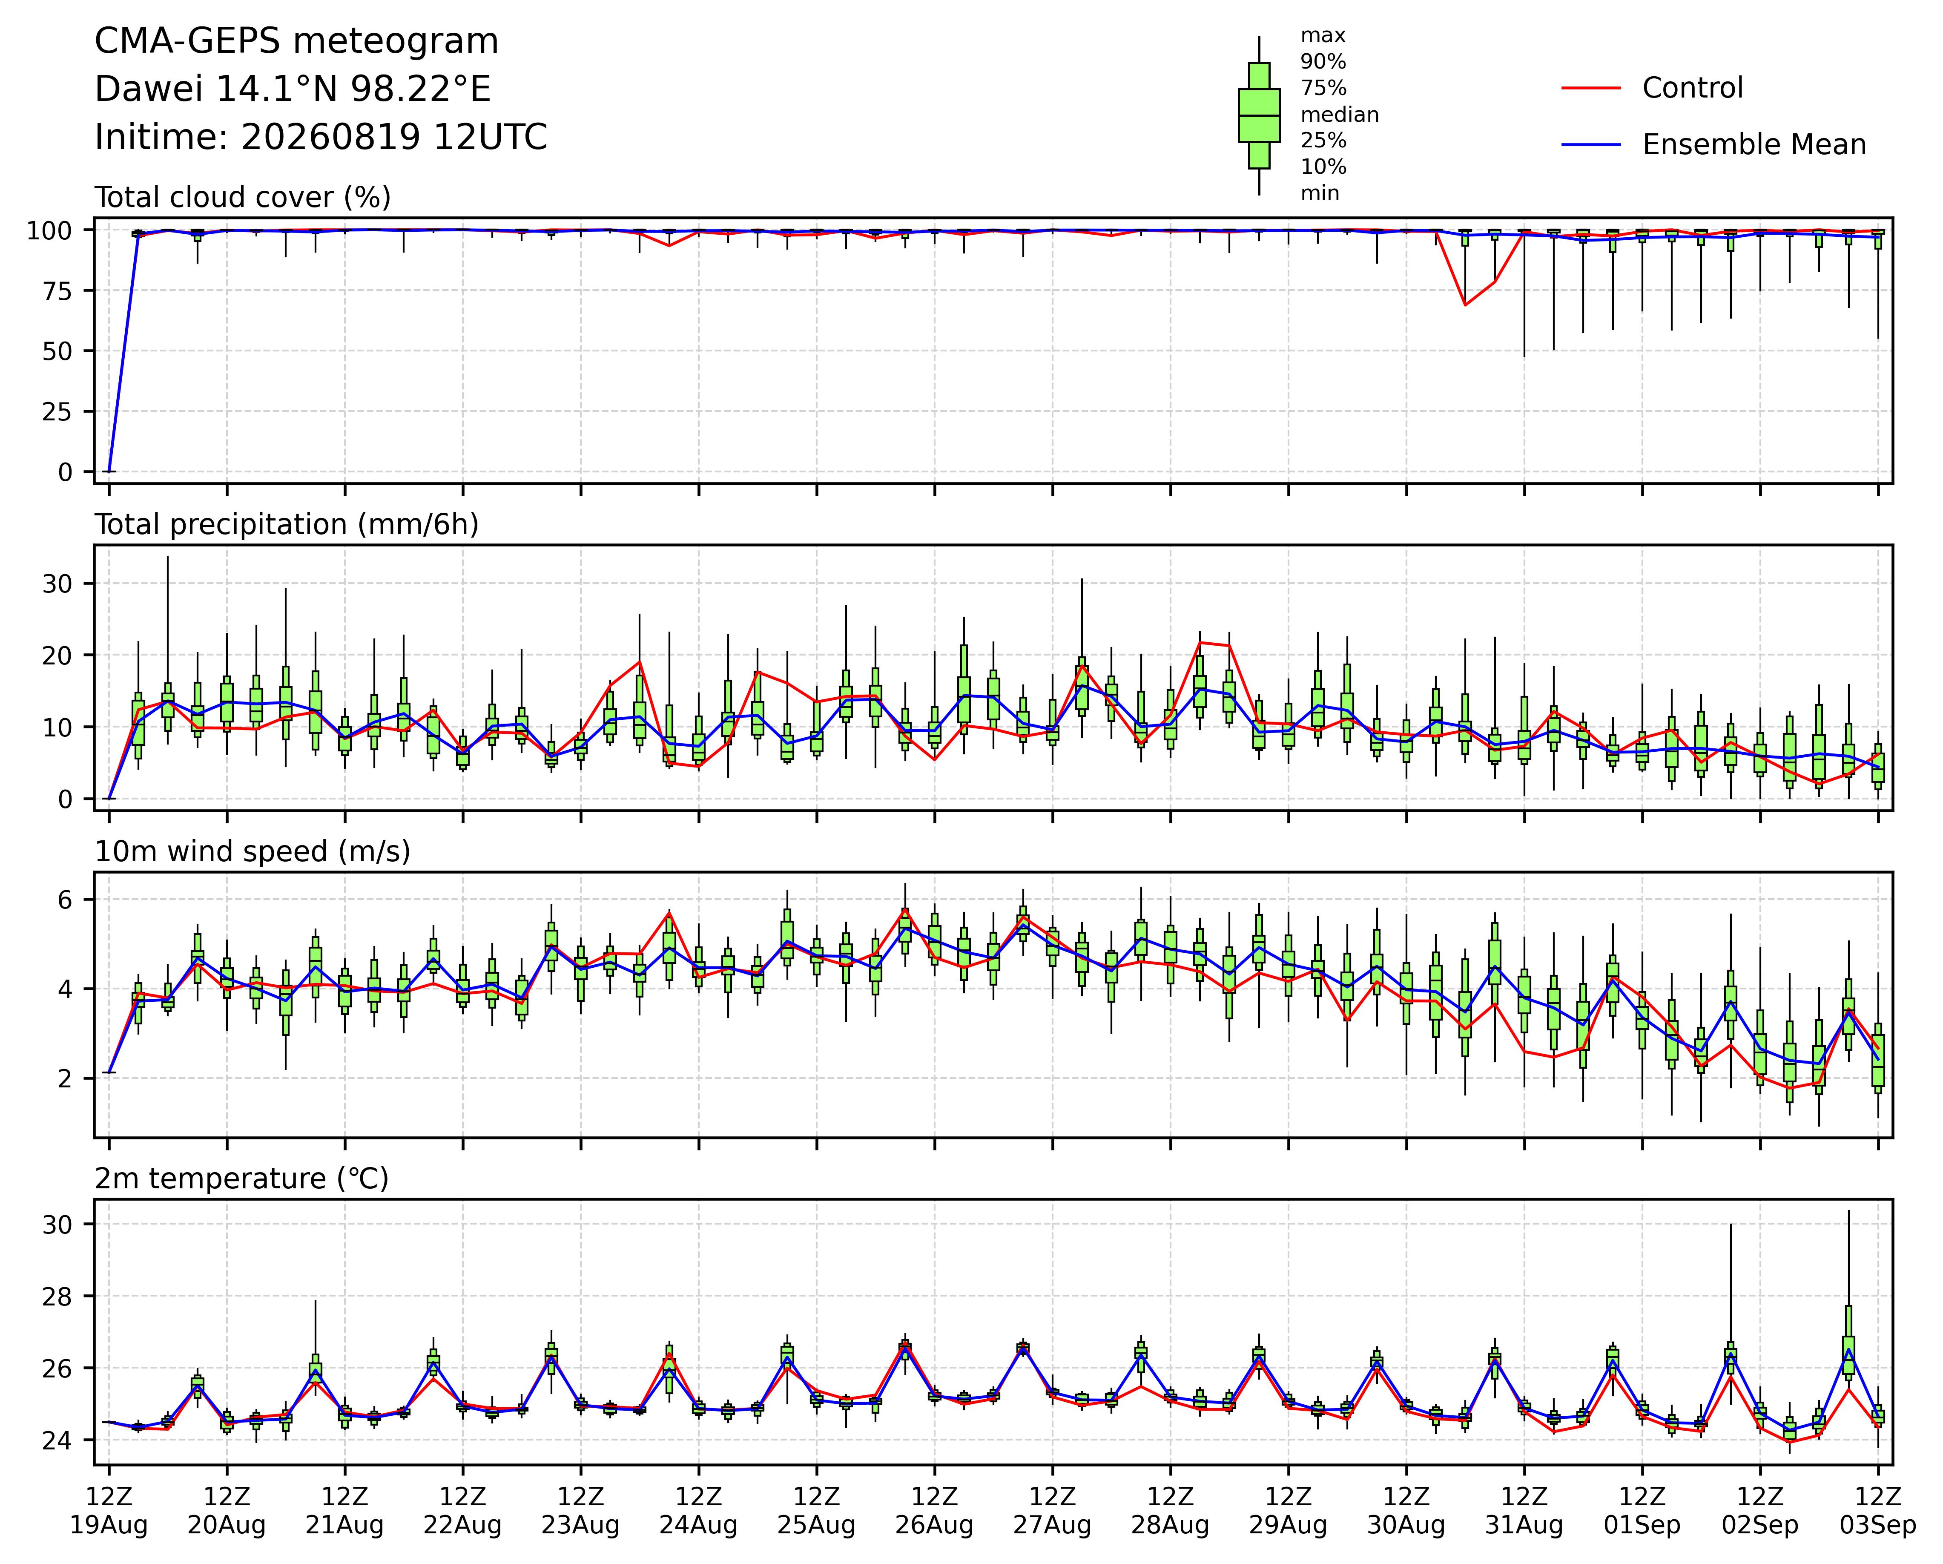Click the CMA-GEPS meteogram title
This screenshot has height=1564, width=1943.
coord(296,42)
